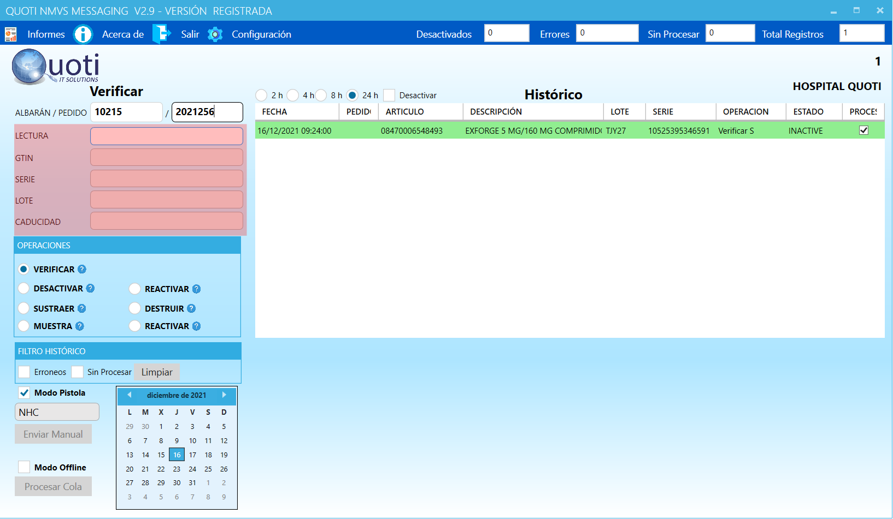893x519 pixels.
Task: Click help icon next to MUESTRA
Action: [x=80, y=326]
